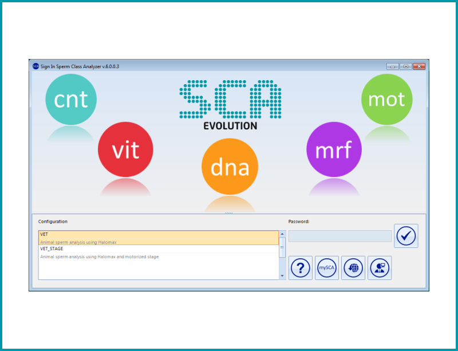The height and width of the screenshot is (351, 458).
Task: Confirm sign-in with the checkmark button
Action: pos(406,236)
